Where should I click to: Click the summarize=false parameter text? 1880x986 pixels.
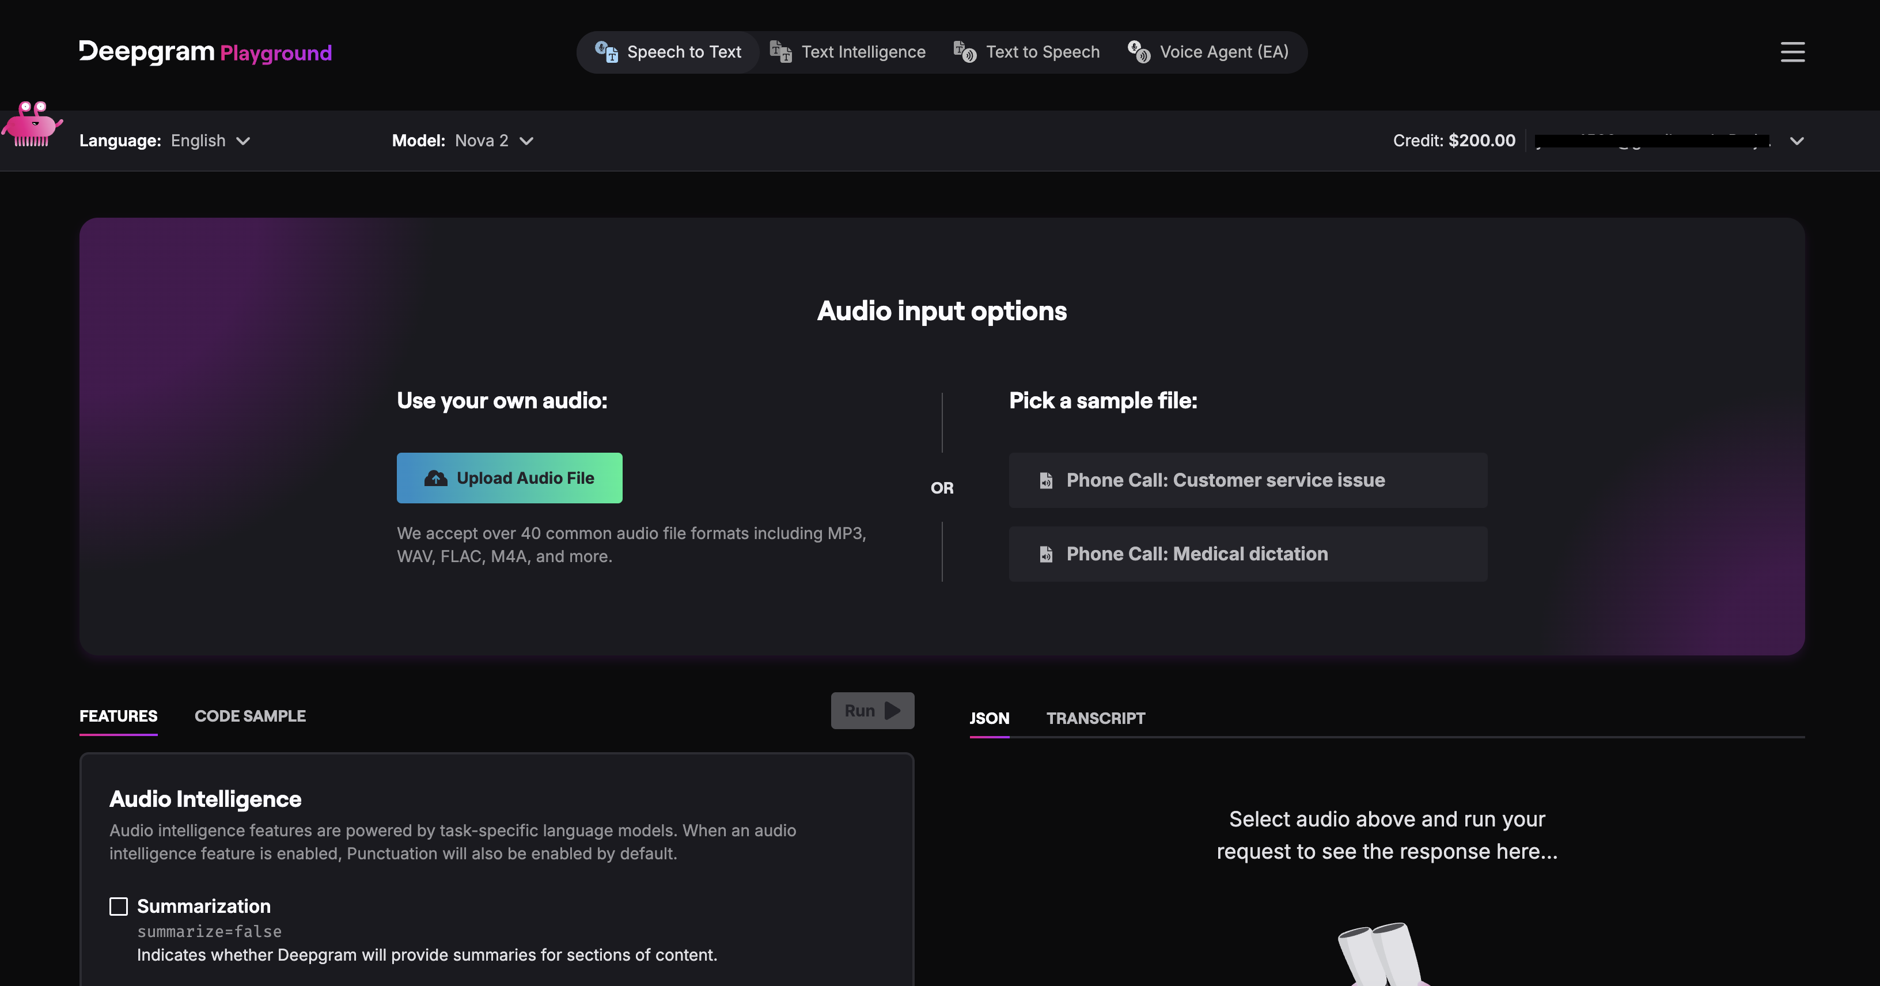click(x=210, y=932)
